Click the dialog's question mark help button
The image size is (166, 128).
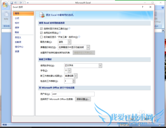click(x=142, y=7)
